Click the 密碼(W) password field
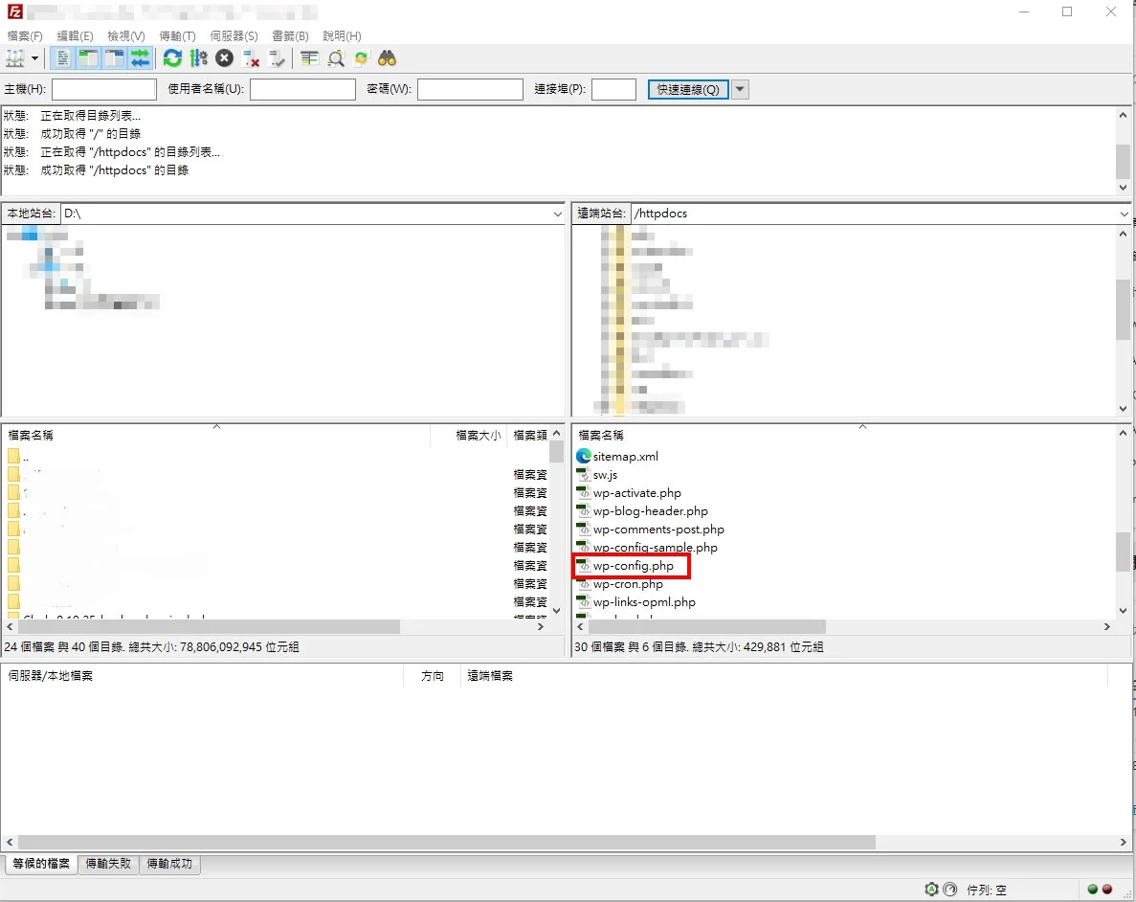This screenshot has height=902, width=1136. (470, 89)
